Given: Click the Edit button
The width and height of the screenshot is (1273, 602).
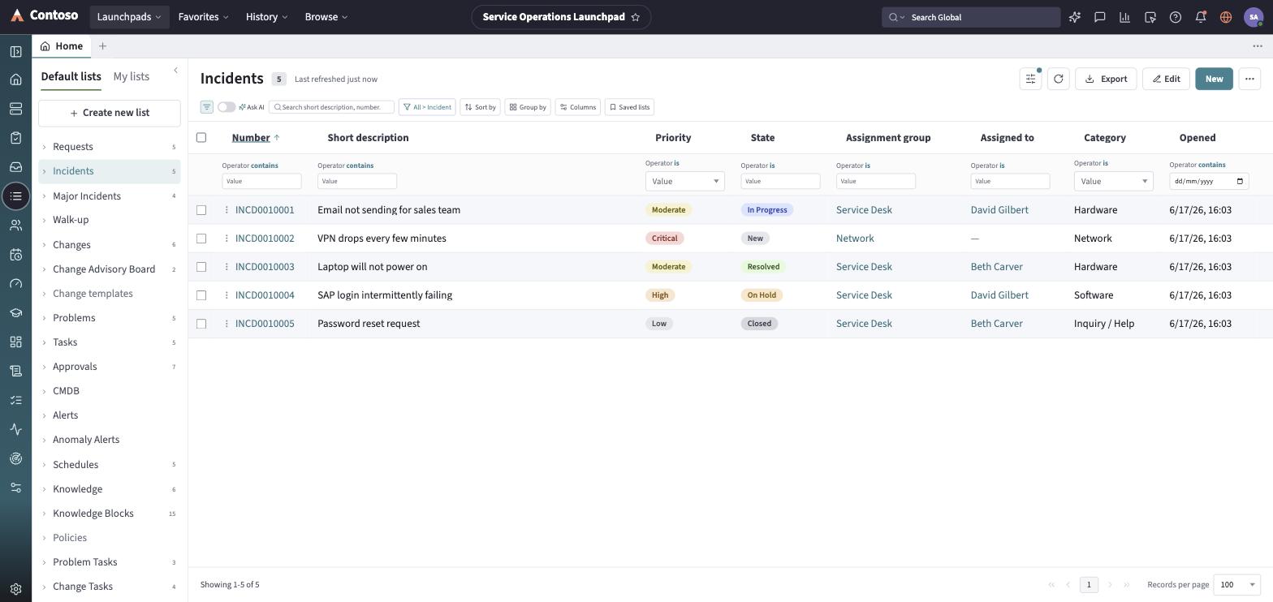Looking at the screenshot, I should click(1166, 79).
